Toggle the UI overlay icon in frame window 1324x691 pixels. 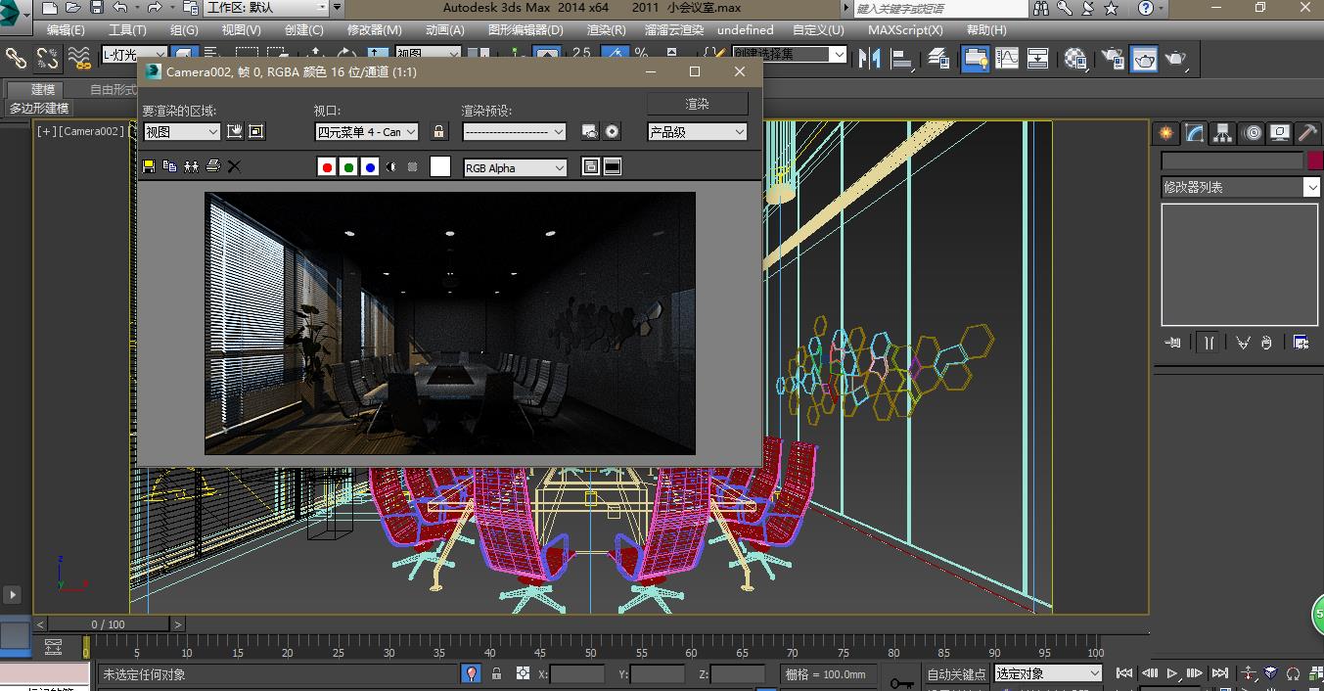591,167
